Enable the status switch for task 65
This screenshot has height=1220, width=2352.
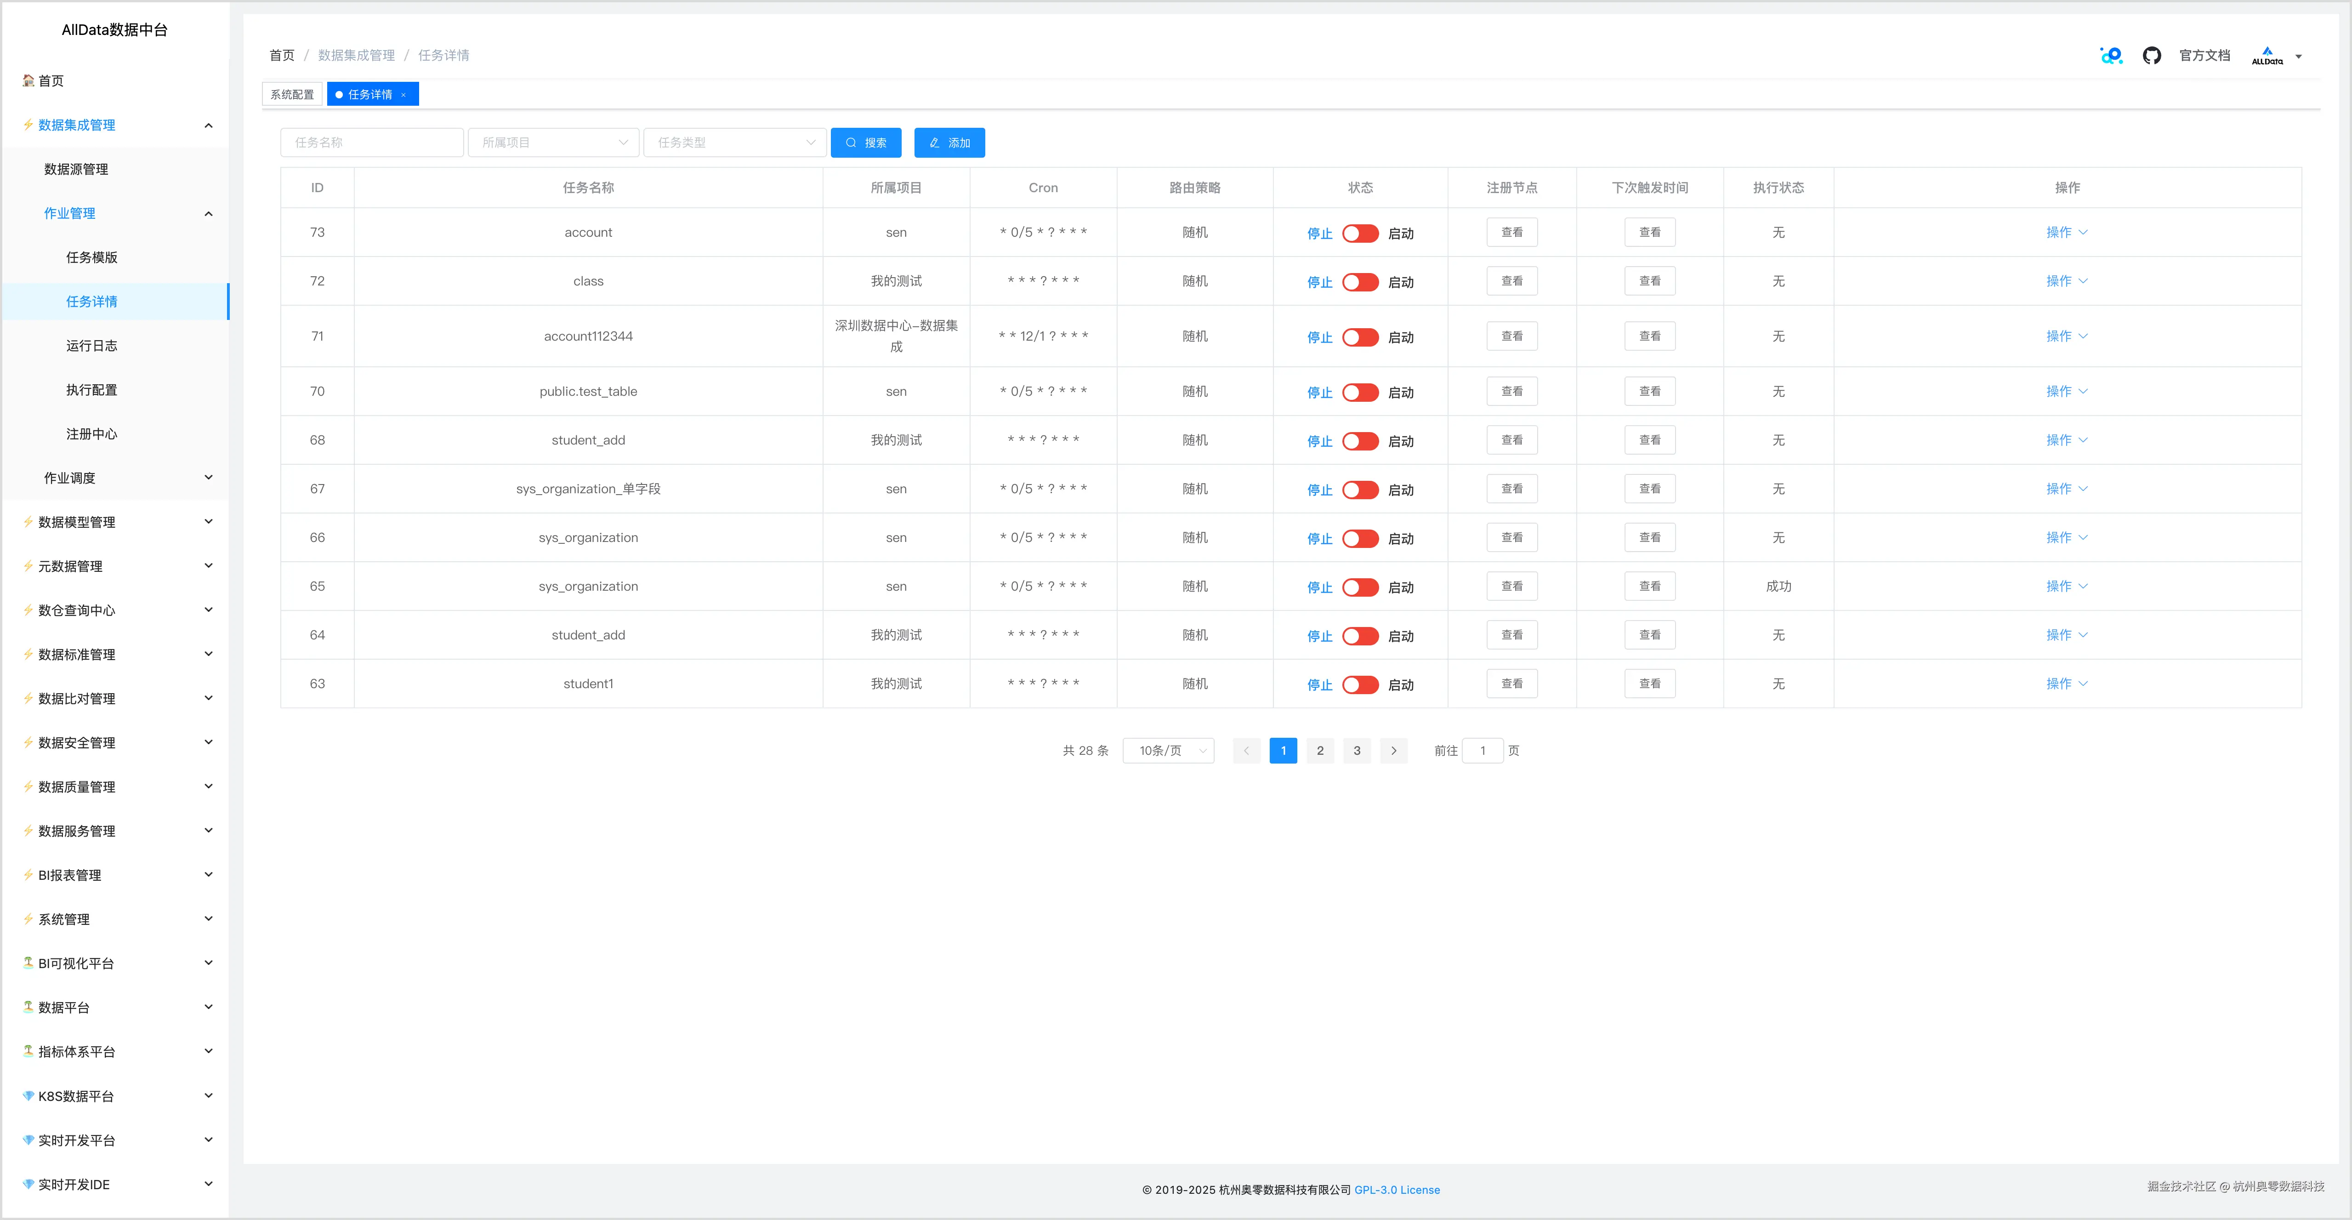click(1359, 587)
